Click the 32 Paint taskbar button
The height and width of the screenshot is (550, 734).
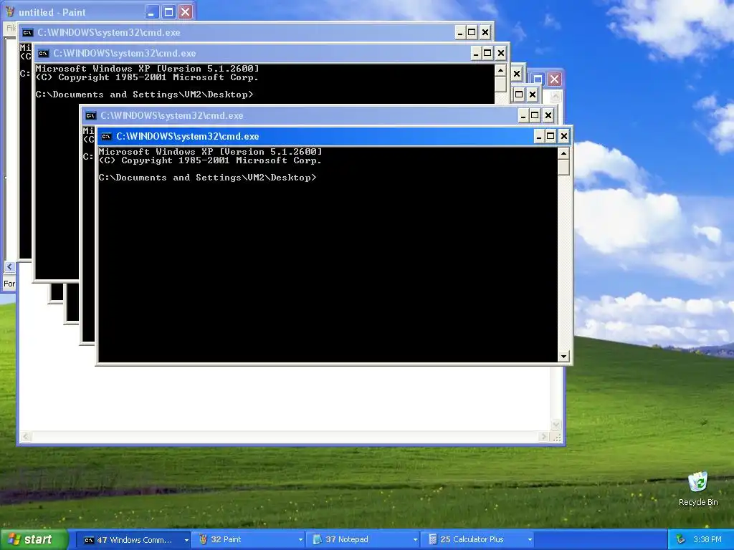[x=248, y=540]
